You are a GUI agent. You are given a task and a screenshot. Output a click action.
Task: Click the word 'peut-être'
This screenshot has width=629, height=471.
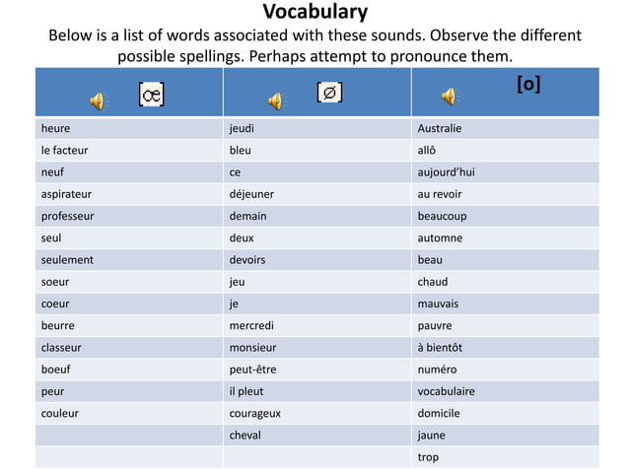(252, 370)
